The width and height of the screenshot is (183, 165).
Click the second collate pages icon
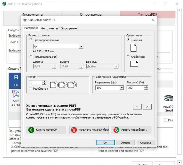coord(63,84)
